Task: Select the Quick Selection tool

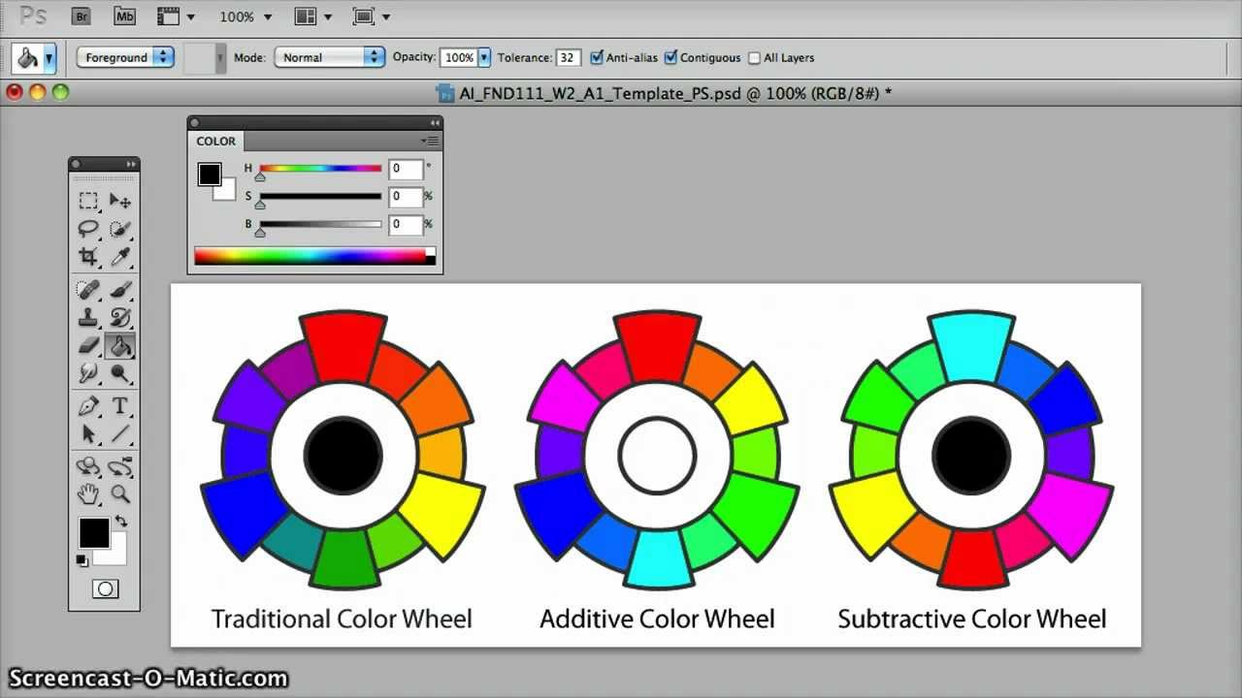Action: [x=120, y=229]
